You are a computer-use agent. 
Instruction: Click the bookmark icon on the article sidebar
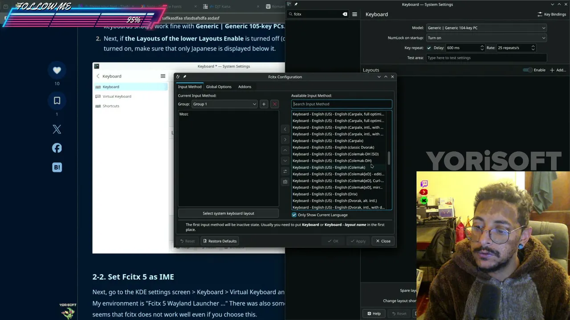coord(57,101)
